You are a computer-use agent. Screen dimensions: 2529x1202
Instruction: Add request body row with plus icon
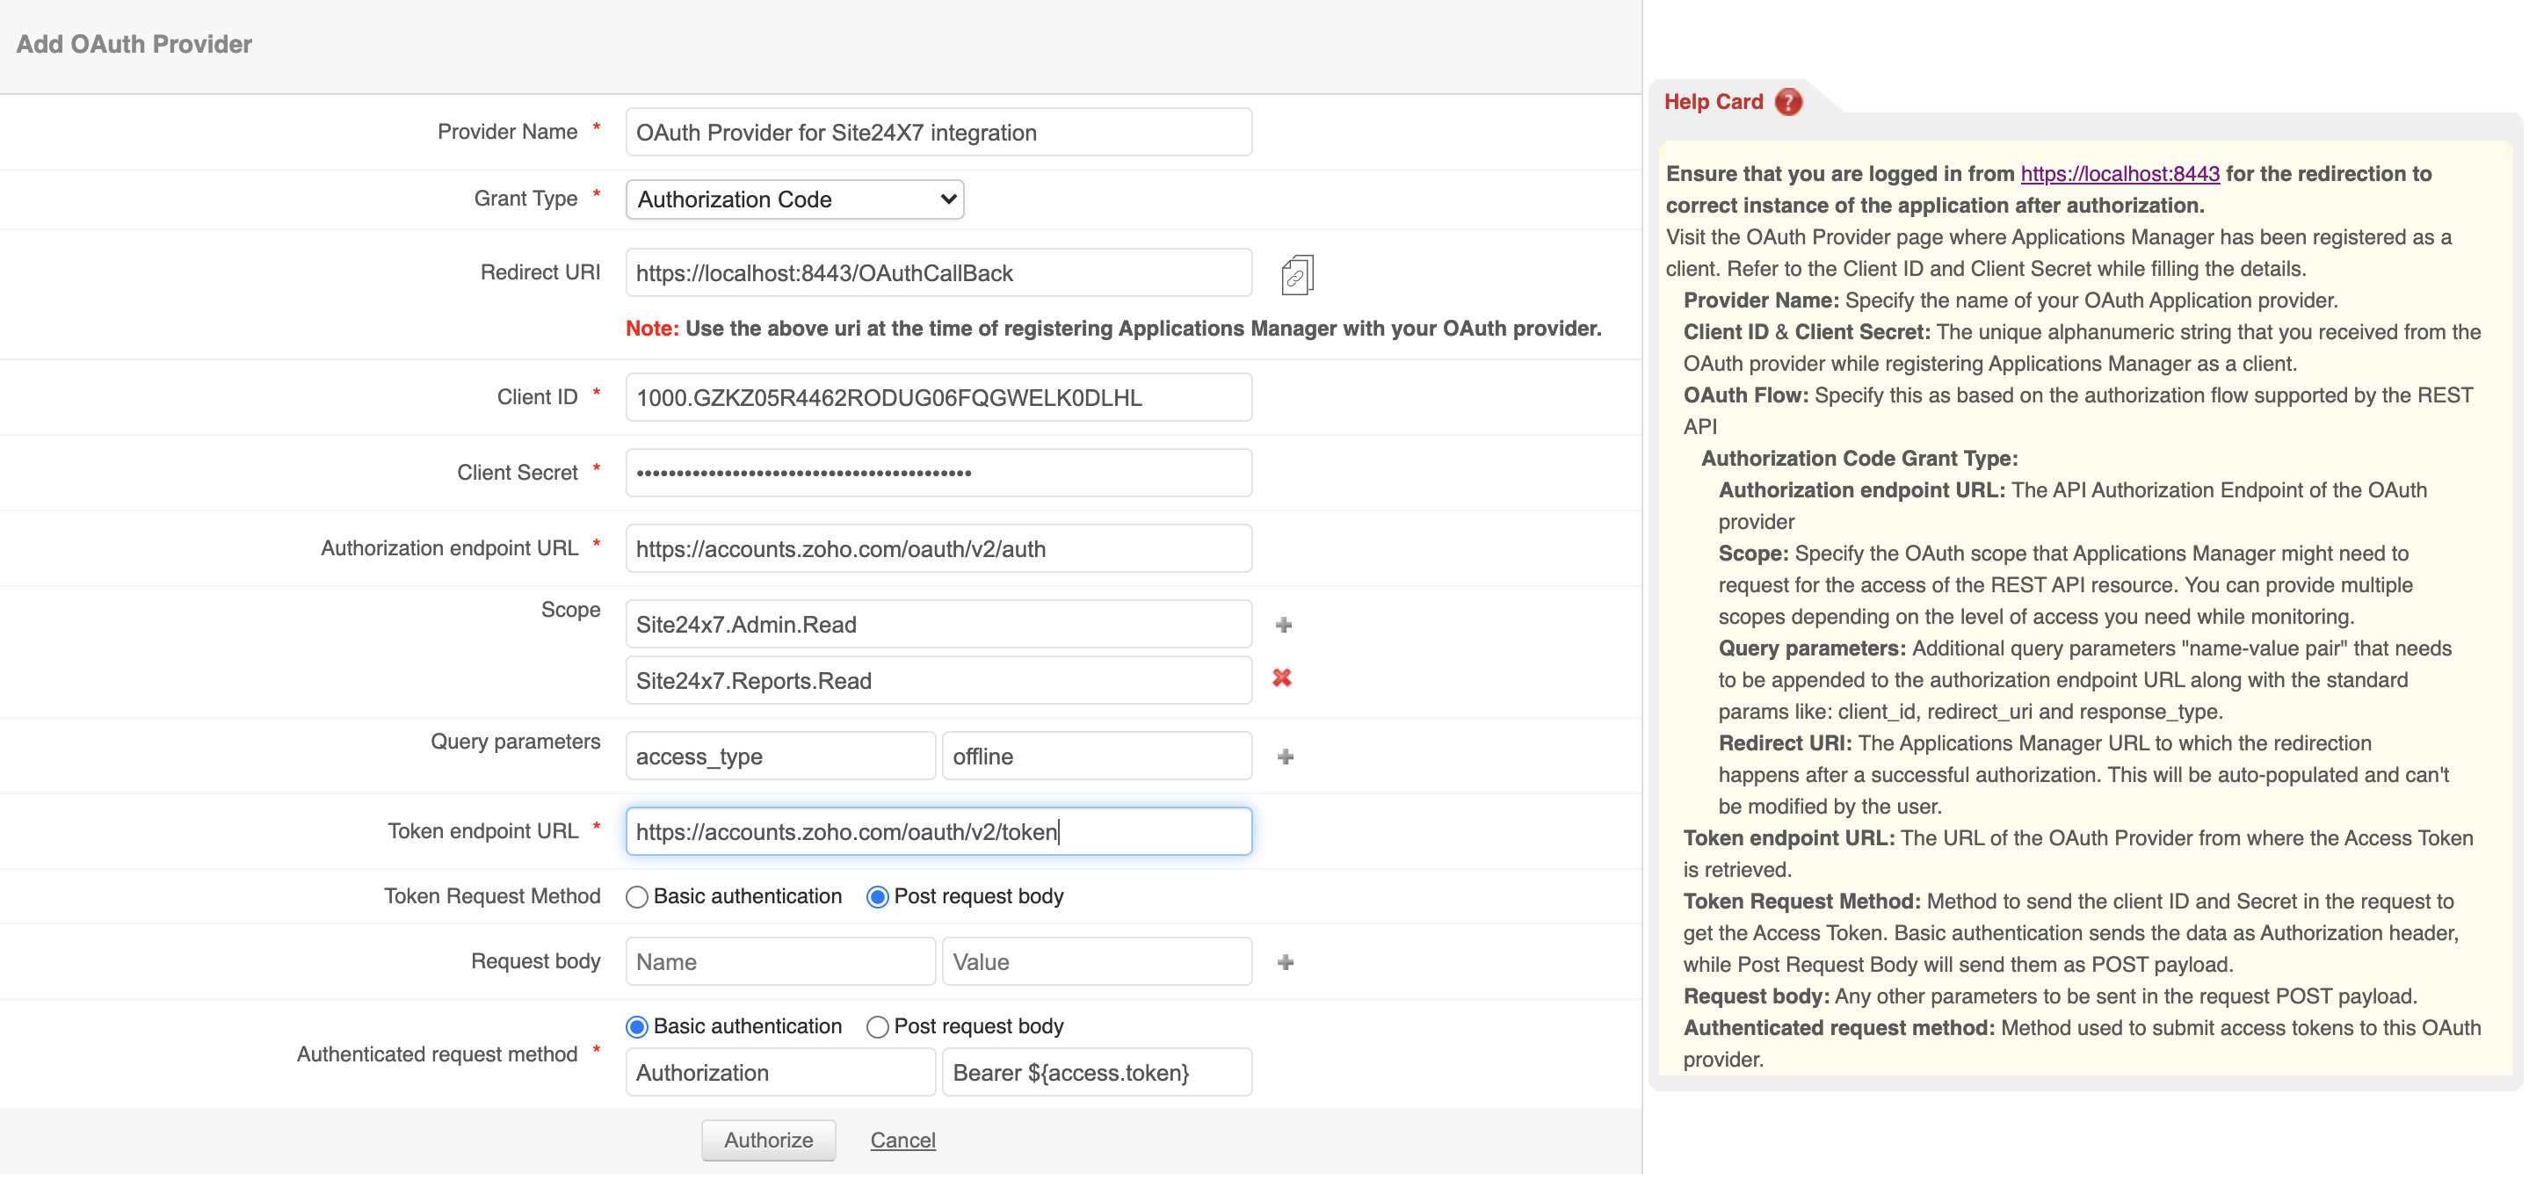pos(1285,962)
